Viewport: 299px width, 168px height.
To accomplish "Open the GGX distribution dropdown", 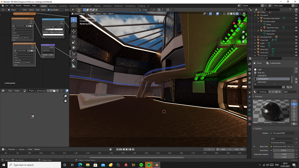I will click(282, 139).
